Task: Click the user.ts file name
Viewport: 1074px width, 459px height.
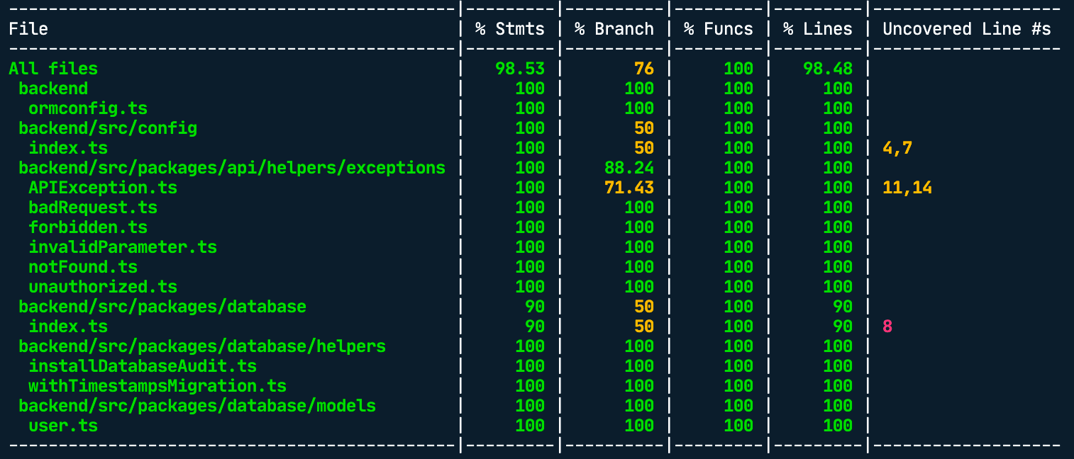Action: [63, 426]
